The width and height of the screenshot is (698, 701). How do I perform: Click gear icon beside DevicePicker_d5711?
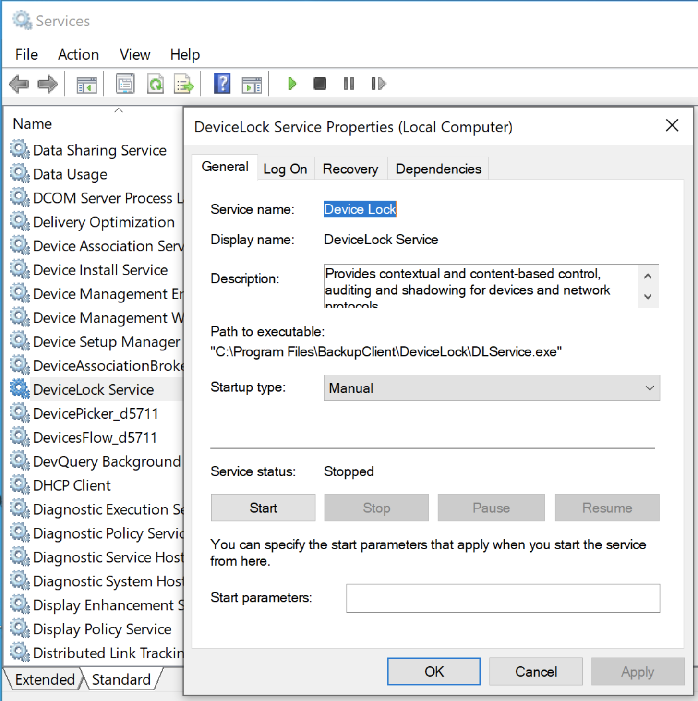[x=20, y=413]
